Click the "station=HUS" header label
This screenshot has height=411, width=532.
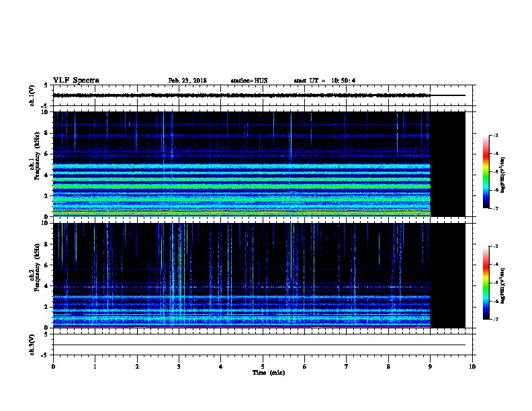pyautogui.click(x=249, y=81)
